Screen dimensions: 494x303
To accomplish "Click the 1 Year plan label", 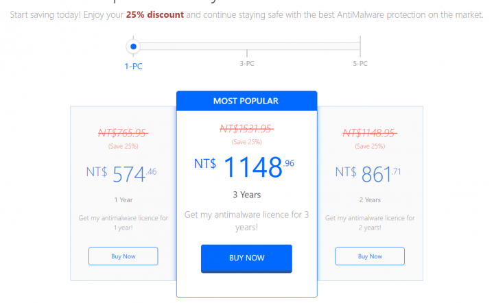I will pos(123,199).
